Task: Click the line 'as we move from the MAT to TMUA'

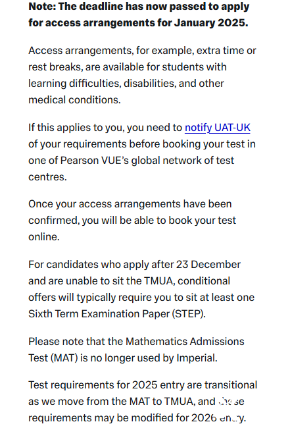Action: (x=136, y=402)
